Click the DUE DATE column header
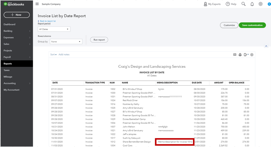Image resolution: width=271 pixels, height=147 pixels. tap(197, 83)
